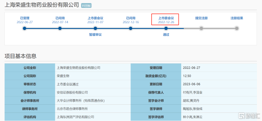Viewport: 262px width, 121px height.
Task: Click the 大华会计师事务所 value cell
Action: [93, 101]
